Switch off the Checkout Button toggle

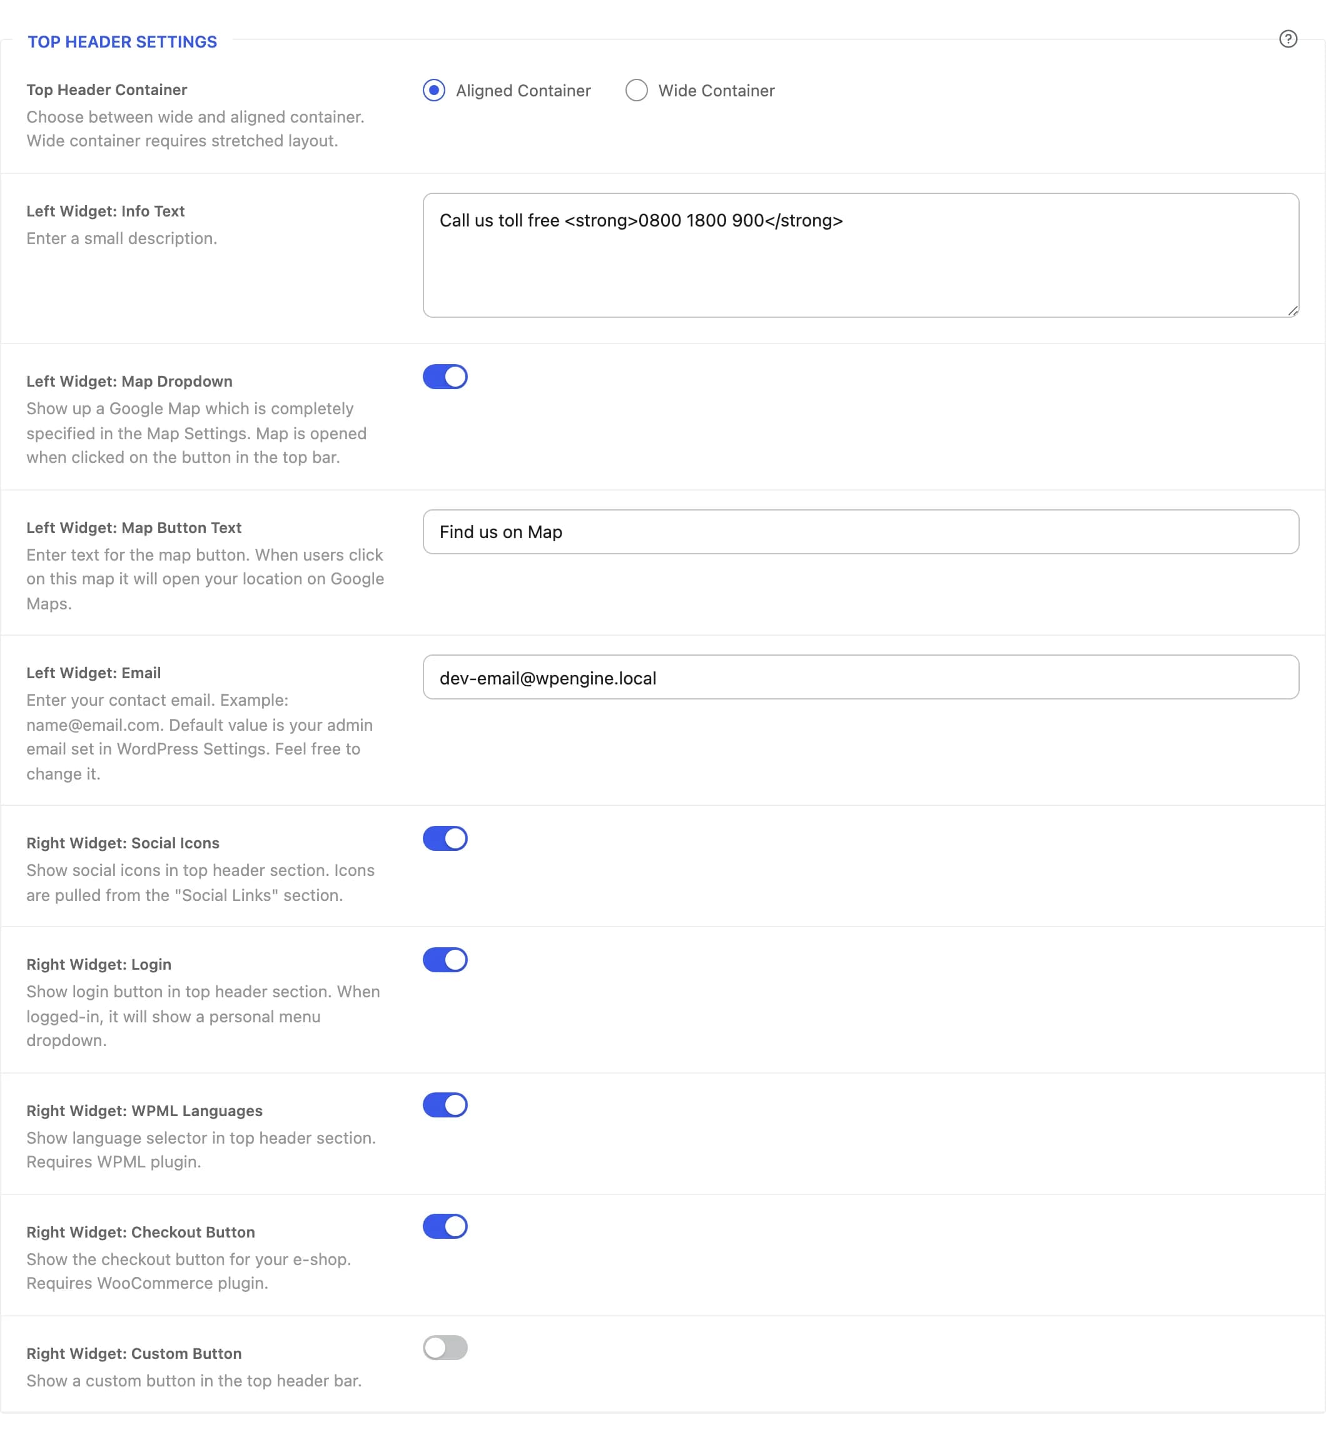pos(445,1226)
